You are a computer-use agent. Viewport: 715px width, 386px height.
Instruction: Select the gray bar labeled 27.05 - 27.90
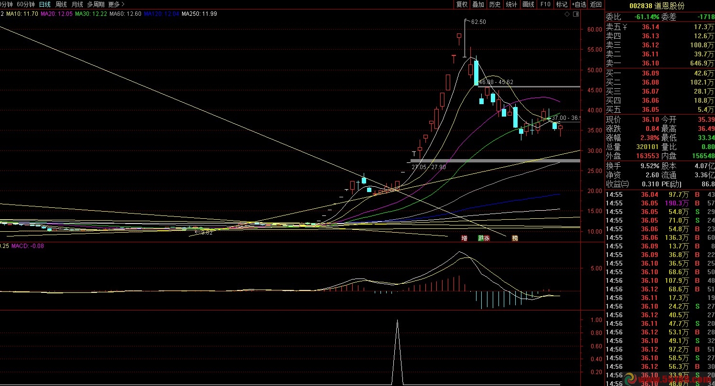coord(495,161)
